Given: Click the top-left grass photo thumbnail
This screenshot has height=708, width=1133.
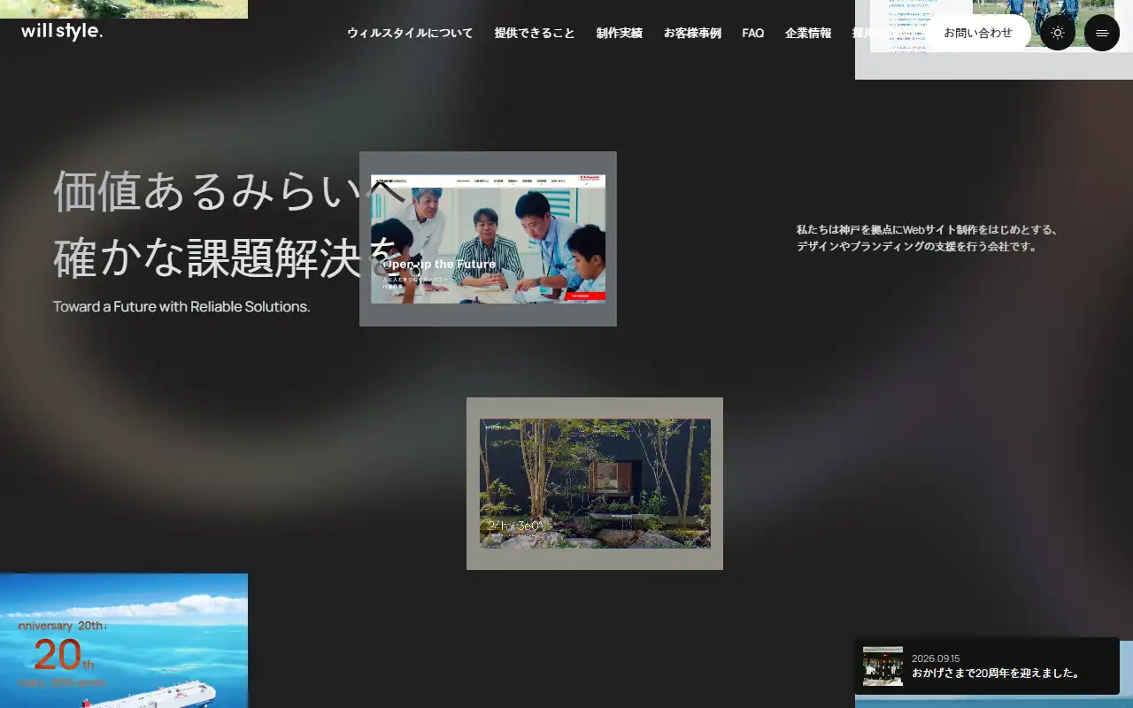Looking at the screenshot, I should tap(124, 9).
